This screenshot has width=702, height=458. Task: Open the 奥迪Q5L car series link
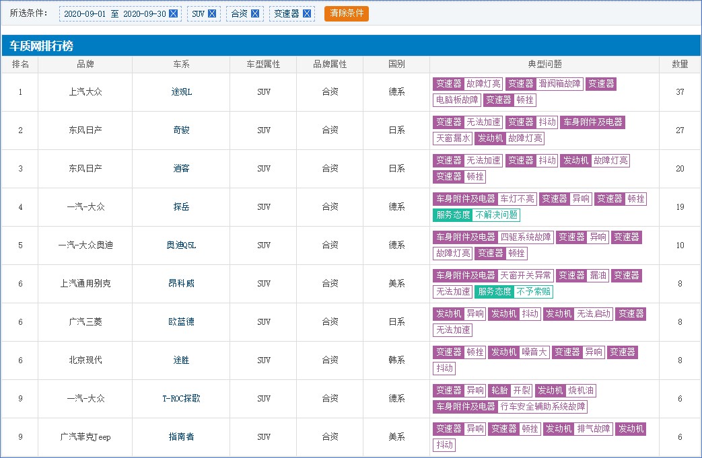[x=181, y=245]
